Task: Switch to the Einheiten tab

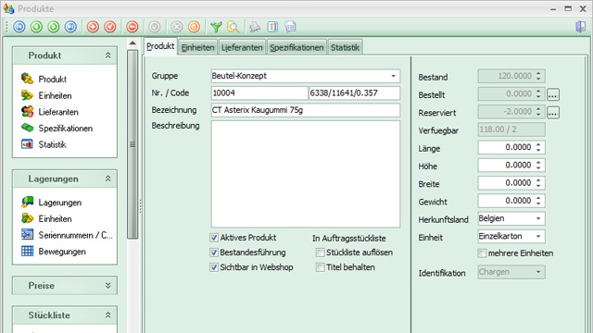Action: 197,47
